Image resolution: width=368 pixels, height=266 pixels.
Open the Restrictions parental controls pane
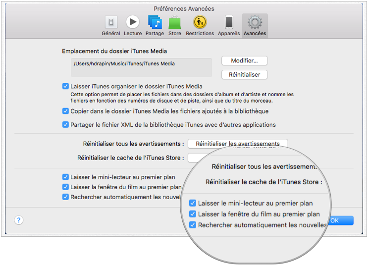tap(200, 26)
